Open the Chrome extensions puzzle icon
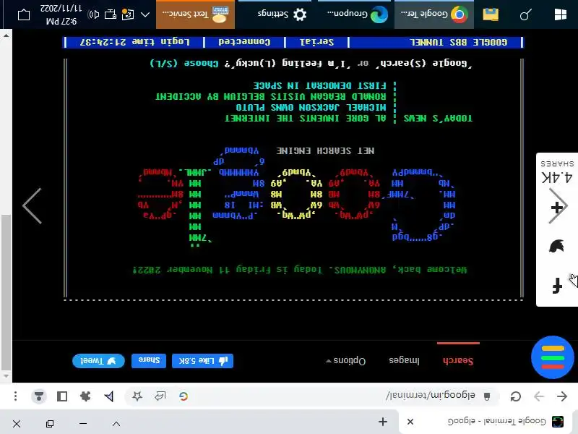The height and width of the screenshot is (434, 578). (85, 396)
